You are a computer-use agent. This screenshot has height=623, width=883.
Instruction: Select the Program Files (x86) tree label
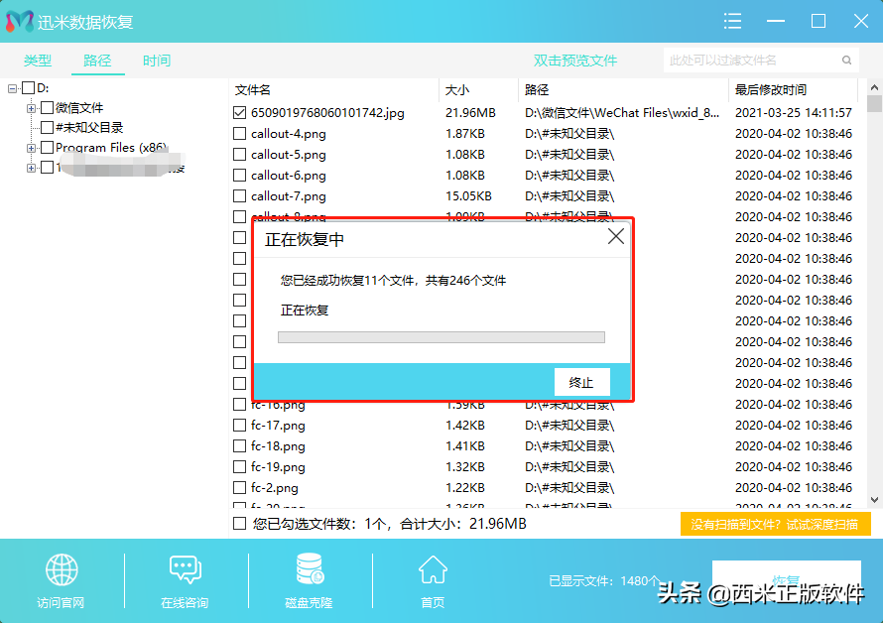[x=111, y=148]
